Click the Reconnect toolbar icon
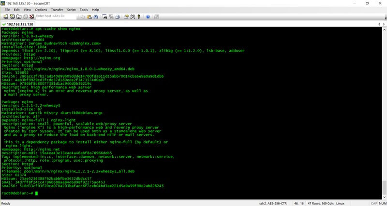This screenshot has height=206, width=387. coord(25,17)
